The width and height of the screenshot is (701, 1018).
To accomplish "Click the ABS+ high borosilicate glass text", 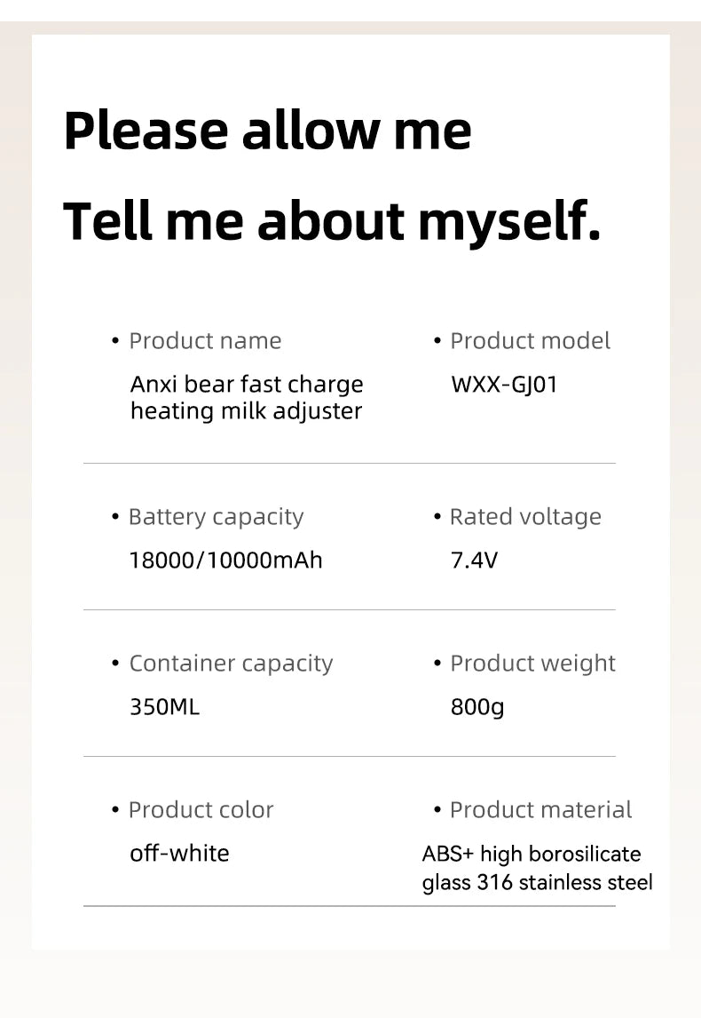I will (537, 868).
